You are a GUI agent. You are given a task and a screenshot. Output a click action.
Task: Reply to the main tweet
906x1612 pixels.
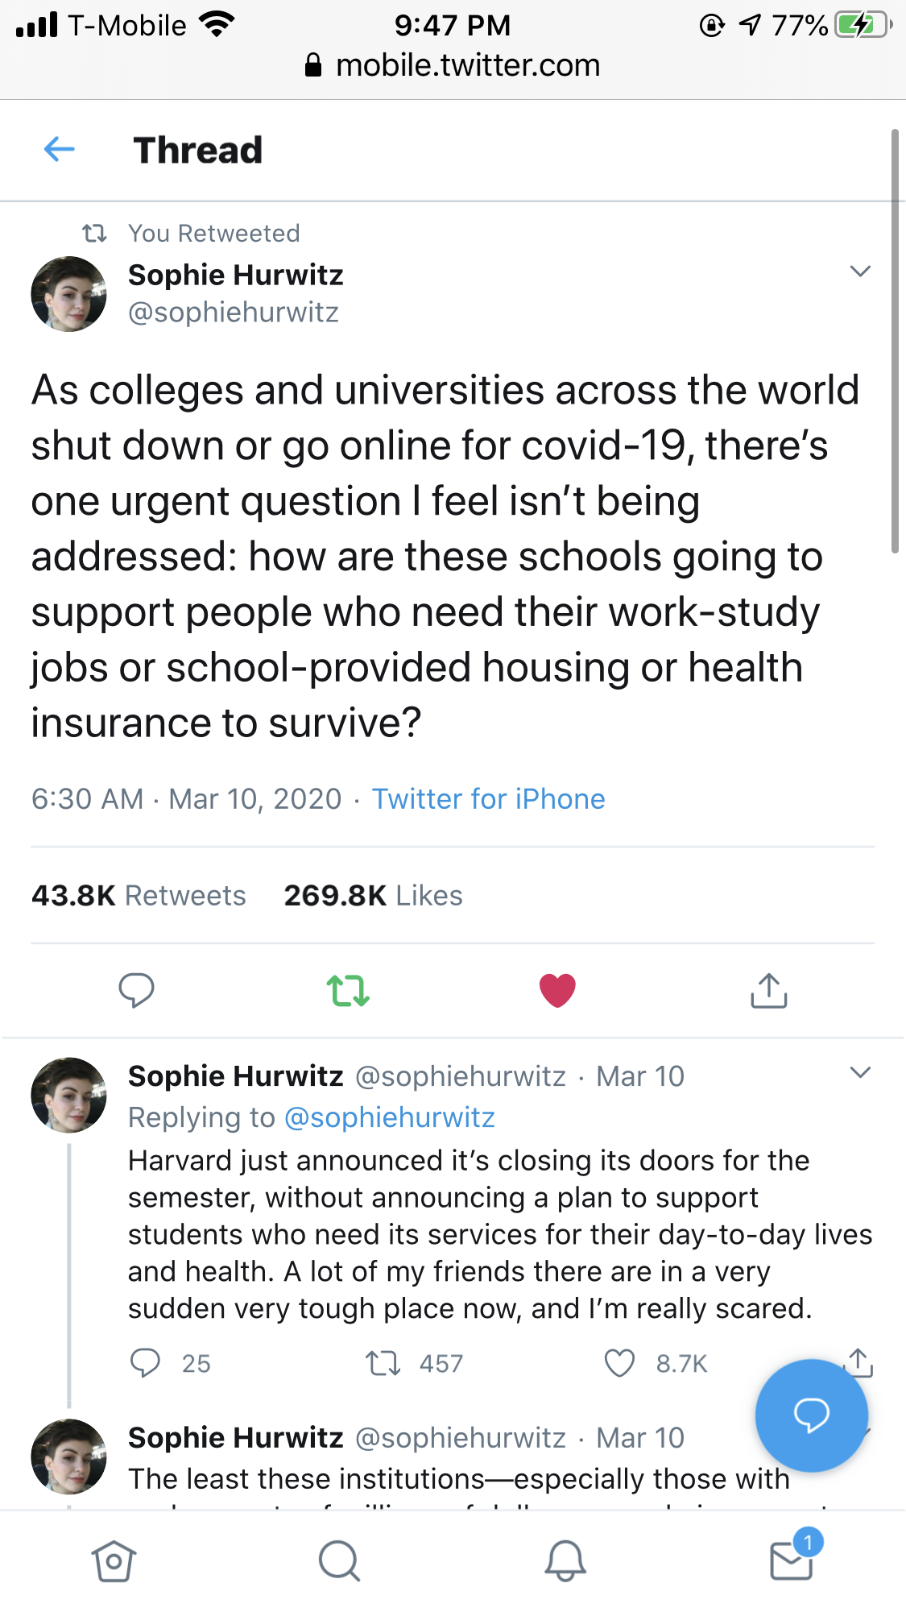(136, 990)
